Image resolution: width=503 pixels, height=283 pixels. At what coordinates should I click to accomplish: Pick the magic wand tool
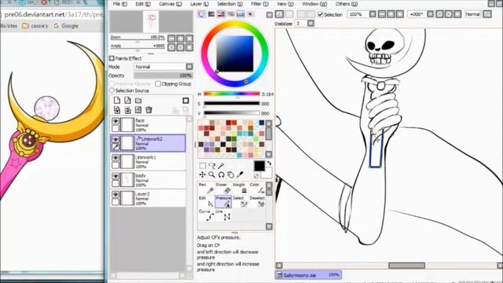(x=221, y=166)
